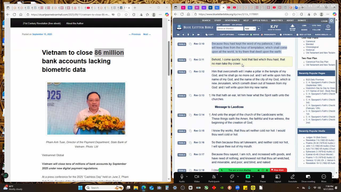This screenshot has height=192, width=341.
Task: Mute the Zoom microphone Audio icon
Action: (182, 177)
